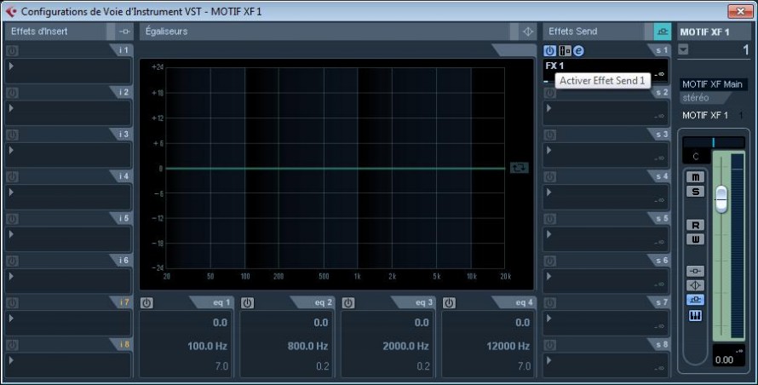Click the Write automation (W) button
Viewport: 758px width, 385px height.
point(696,239)
